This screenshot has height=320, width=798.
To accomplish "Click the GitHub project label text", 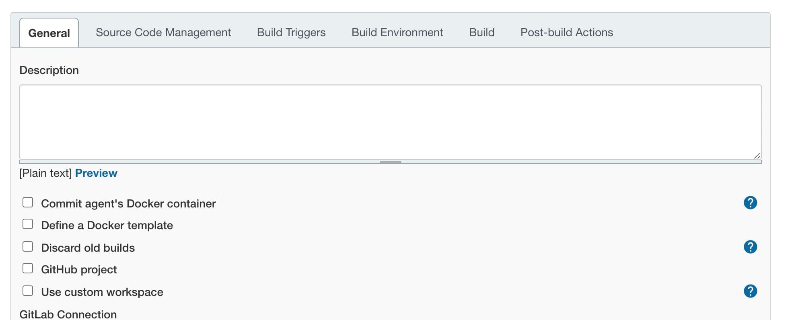I will tap(79, 270).
